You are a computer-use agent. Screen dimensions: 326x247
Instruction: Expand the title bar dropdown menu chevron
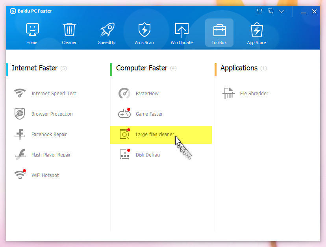[282, 11]
